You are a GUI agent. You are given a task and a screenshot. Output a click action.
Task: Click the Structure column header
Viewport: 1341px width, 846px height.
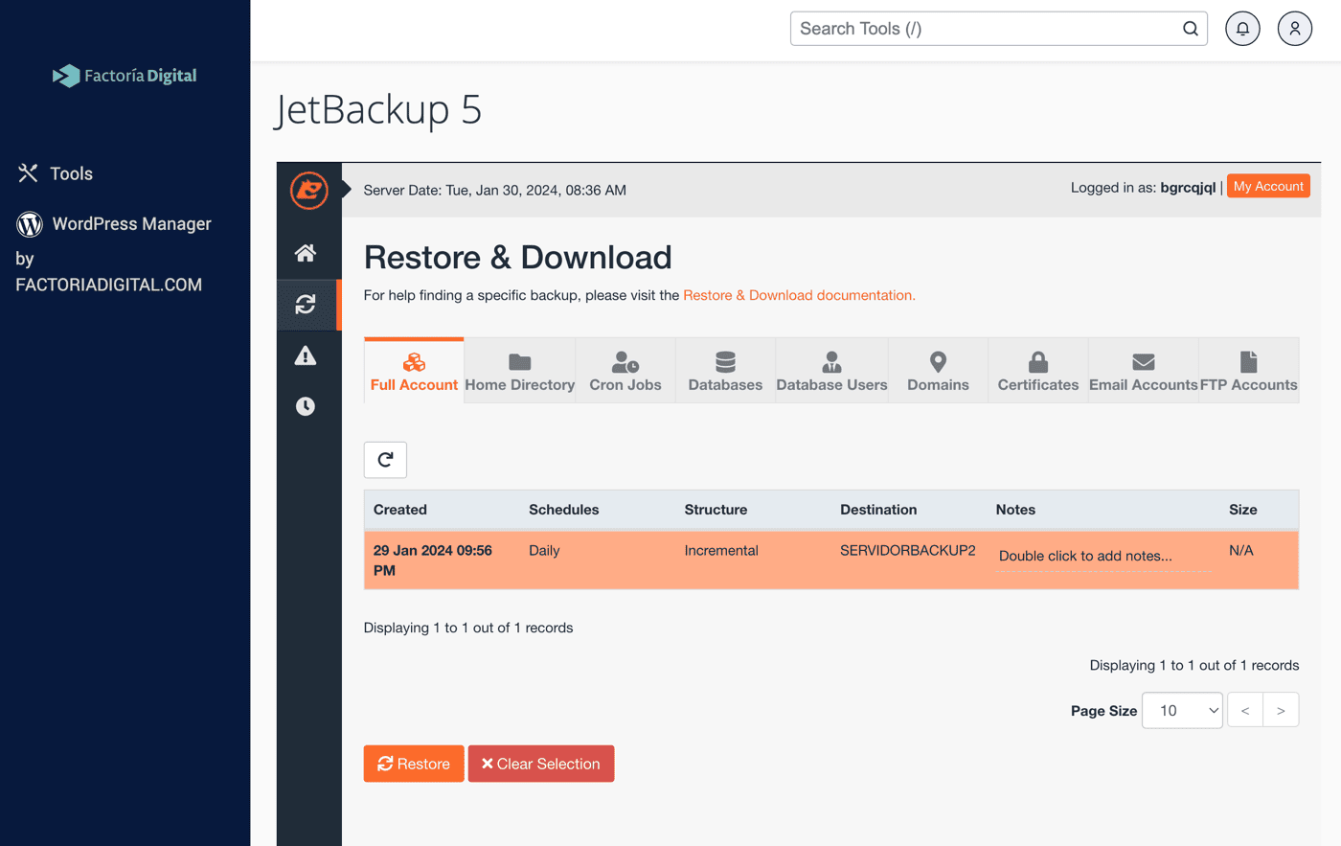[x=716, y=510]
